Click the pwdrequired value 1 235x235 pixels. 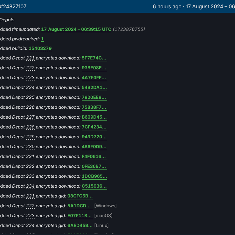[x=42, y=39]
